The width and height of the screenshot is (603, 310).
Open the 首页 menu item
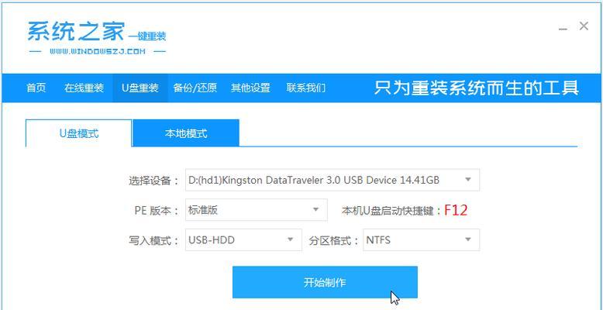pos(36,88)
